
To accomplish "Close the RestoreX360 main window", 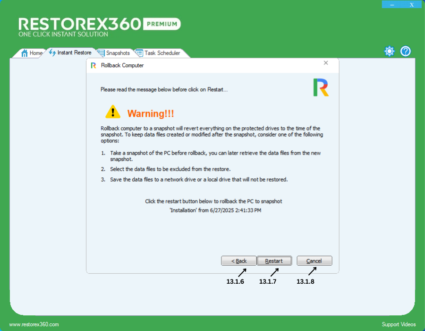I will click(412, 5).
